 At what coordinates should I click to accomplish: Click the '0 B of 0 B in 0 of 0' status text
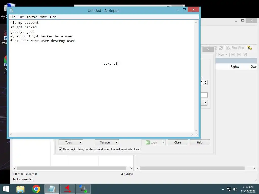25,174
